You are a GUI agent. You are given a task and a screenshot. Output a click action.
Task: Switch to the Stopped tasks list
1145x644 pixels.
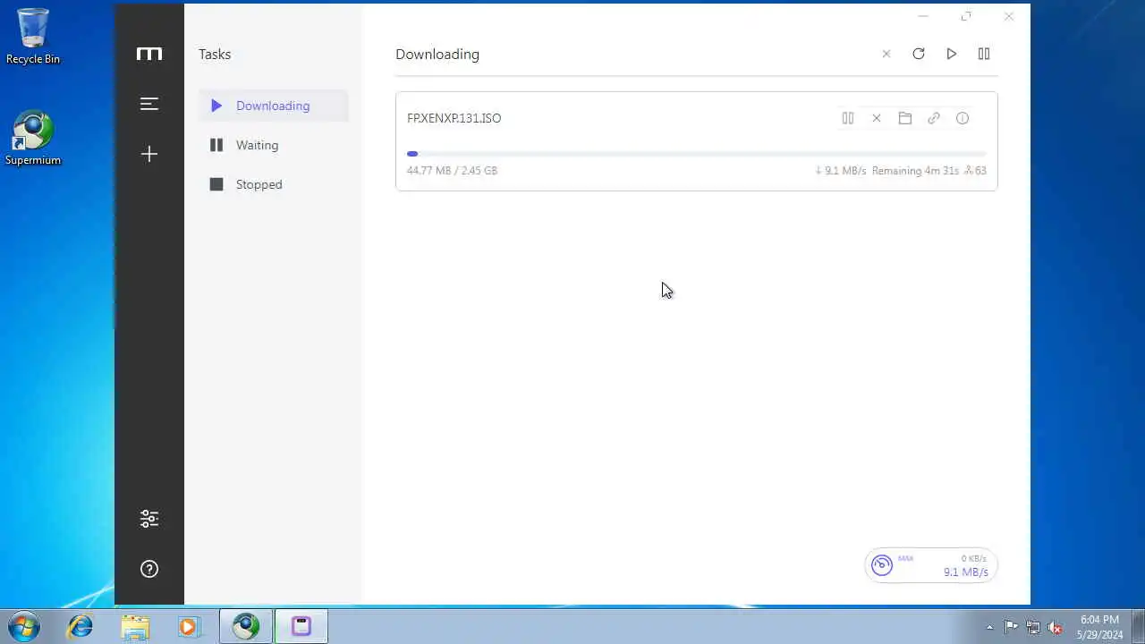[274, 184]
